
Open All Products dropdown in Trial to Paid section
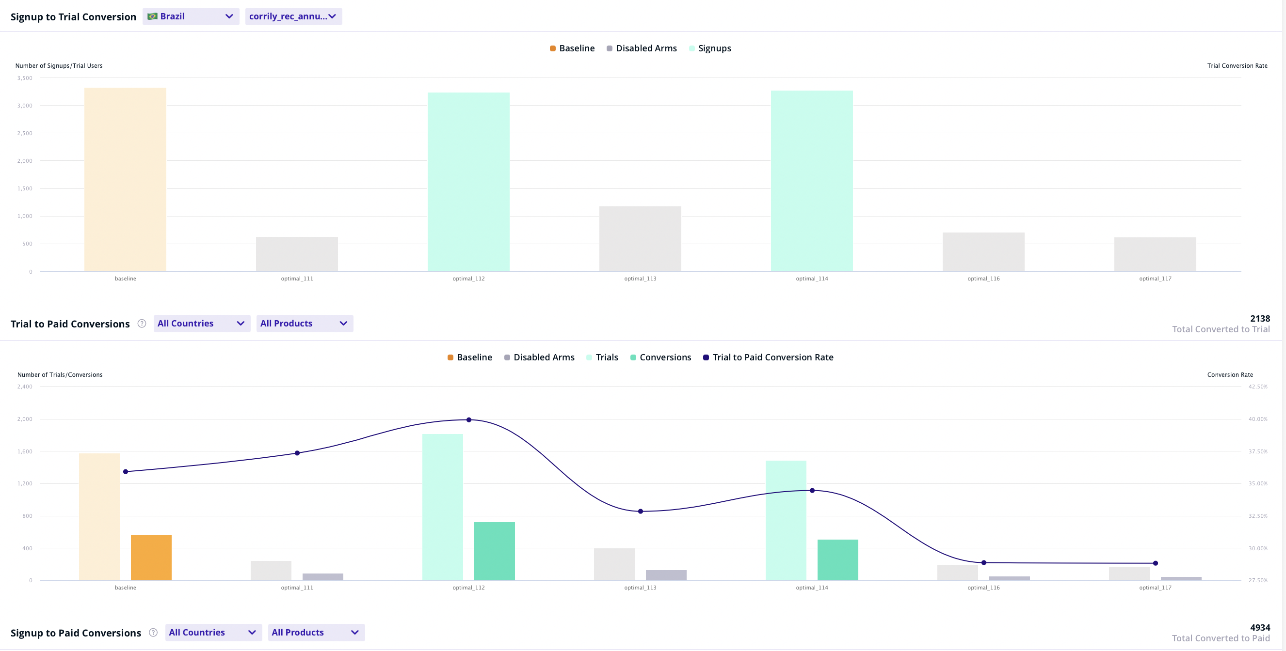[305, 323]
